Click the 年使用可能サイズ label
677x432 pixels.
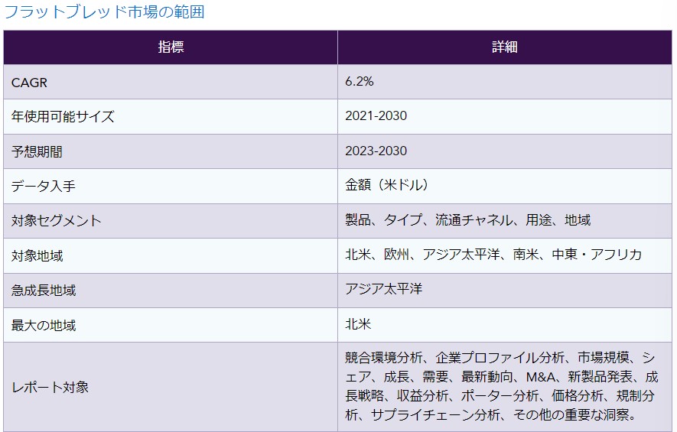(63, 116)
